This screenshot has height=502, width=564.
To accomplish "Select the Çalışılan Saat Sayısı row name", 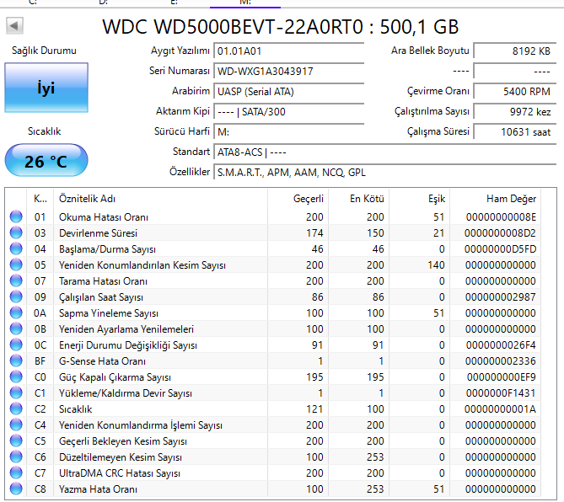I will 101,297.
